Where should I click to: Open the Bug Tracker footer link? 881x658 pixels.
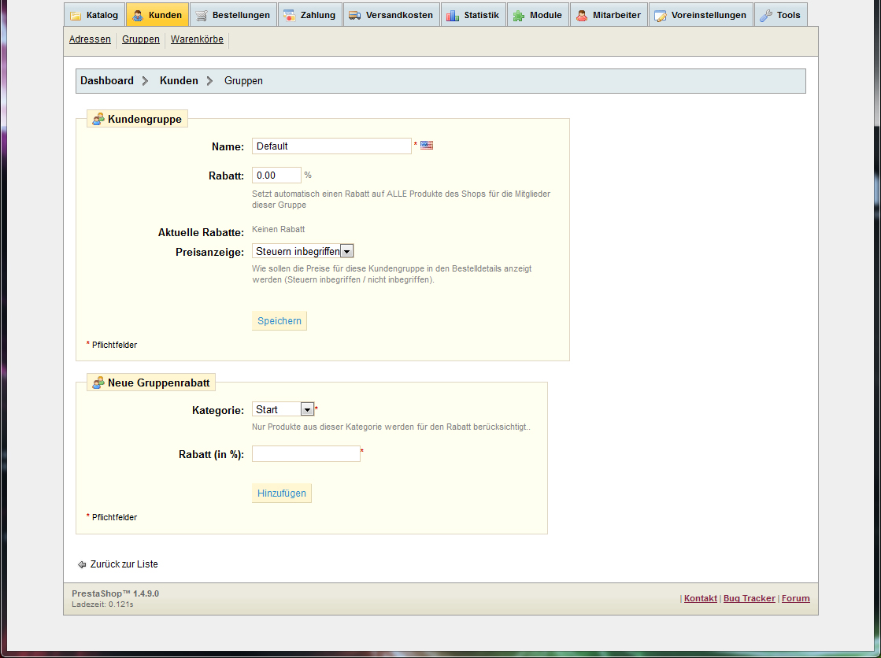point(749,598)
